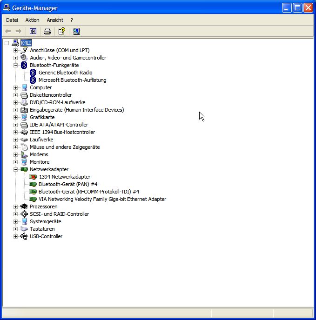316x320 pixels.
Task: Collapse the Netzwerkadapter node
Action: pyautogui.click(x=15, y=169)
